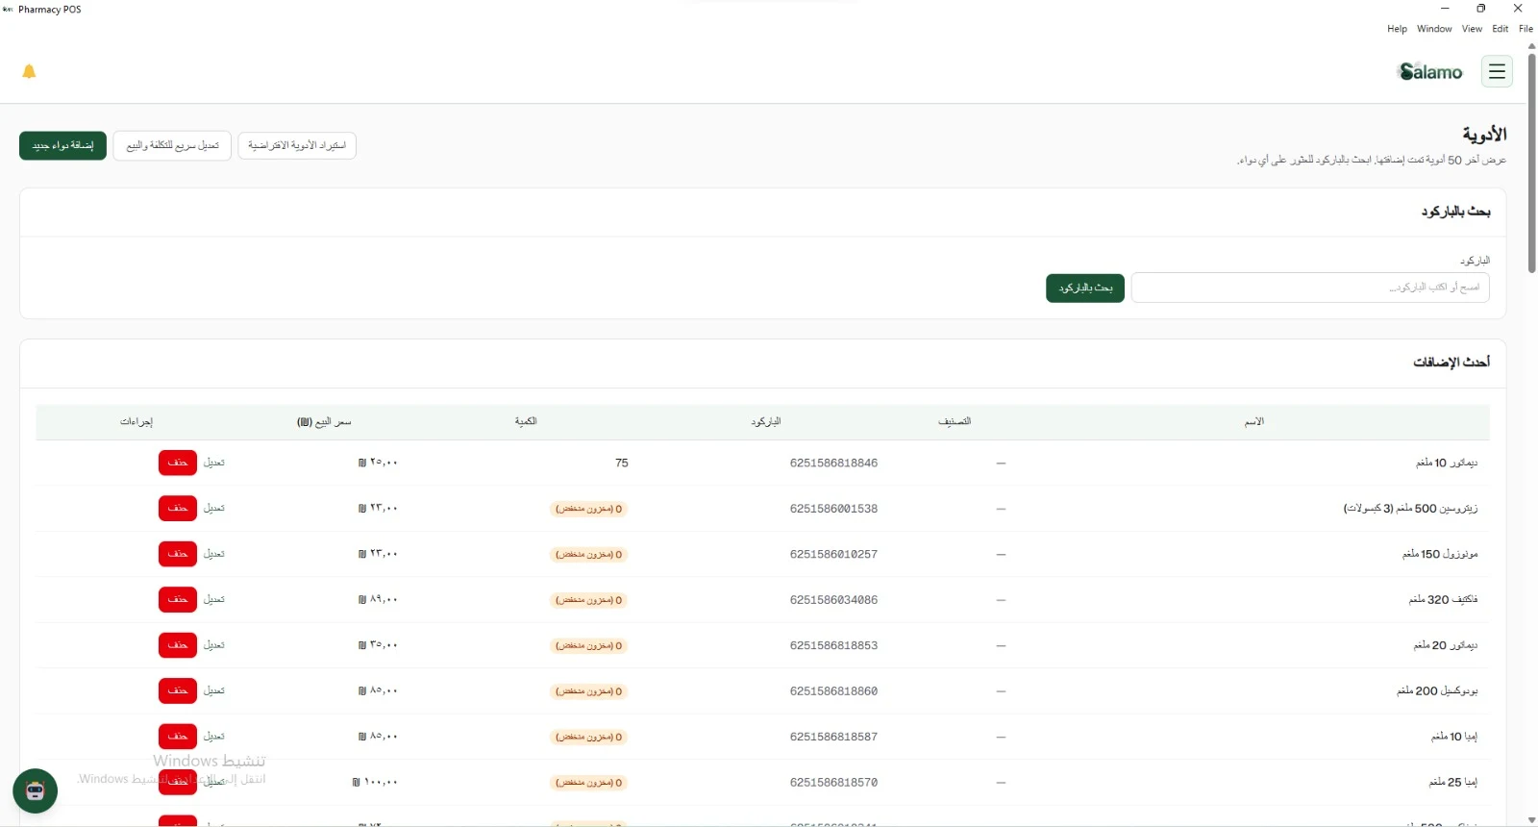Click the quantity value 75

[x=622, y=463]
